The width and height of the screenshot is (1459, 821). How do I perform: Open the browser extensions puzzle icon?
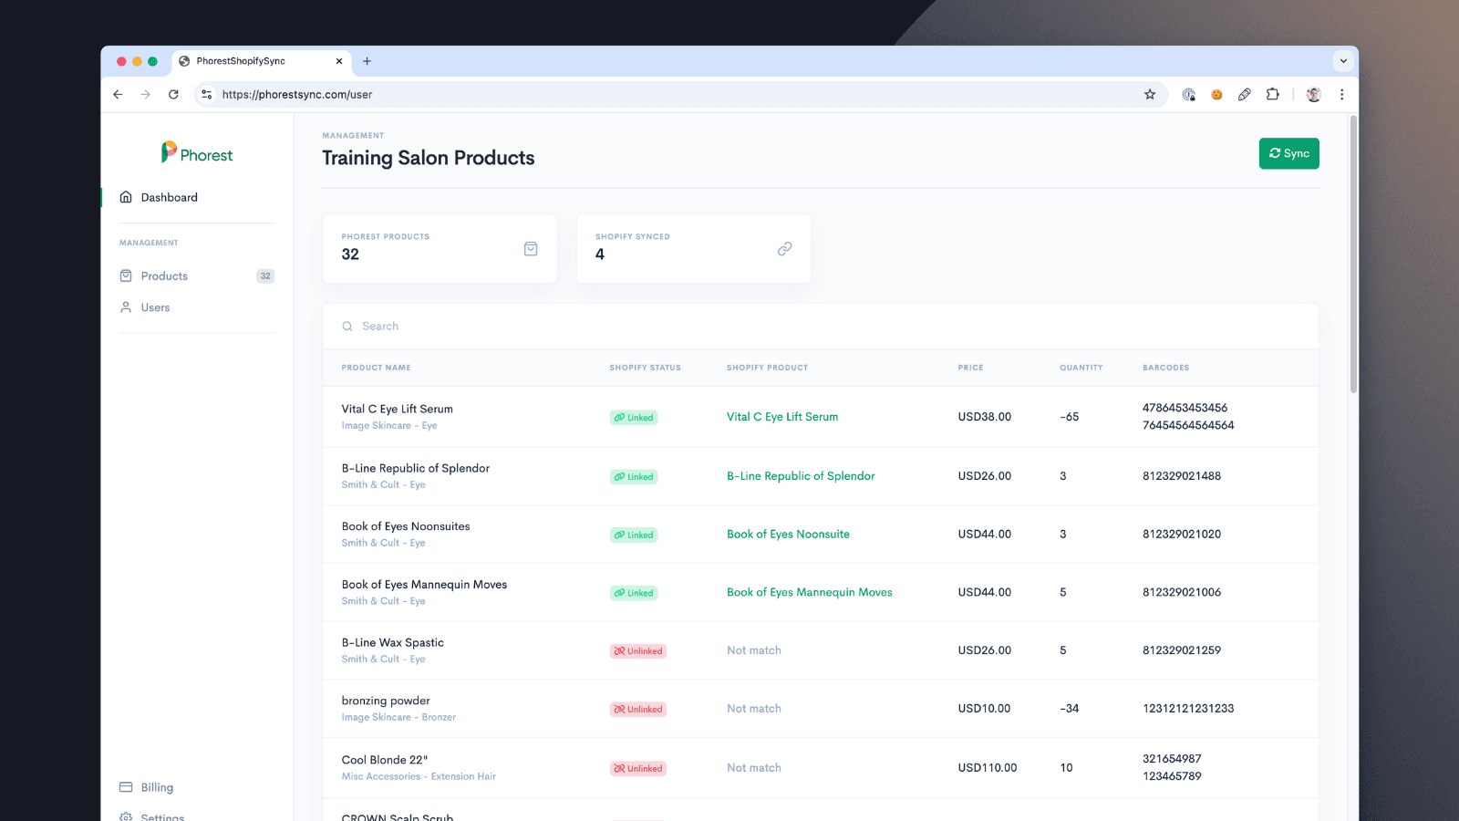(1273, 94)
